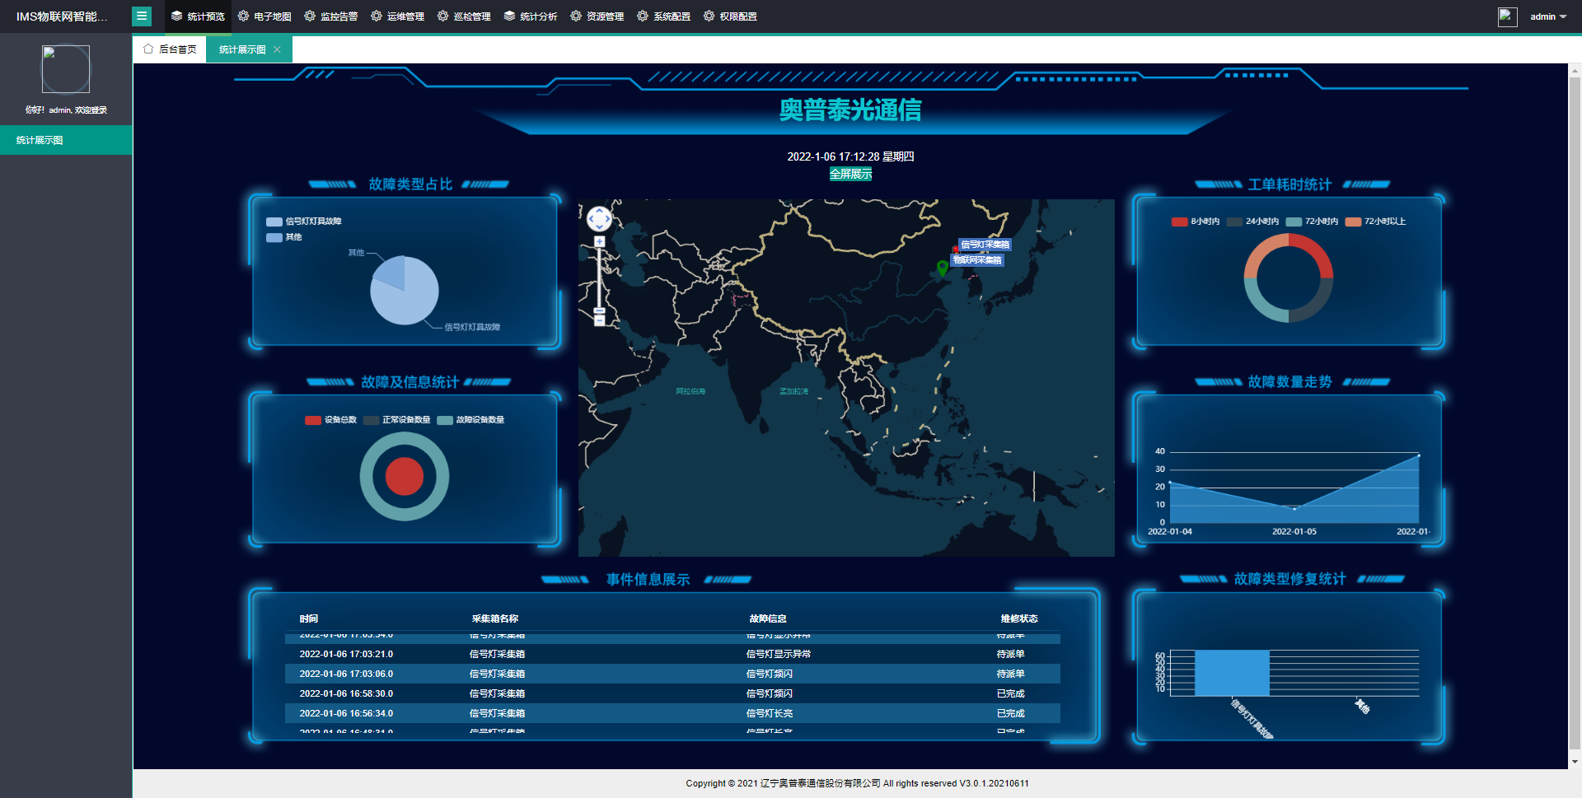This screenshot has width=1582, height=798.
Task: Click 已完成 status in 16:58:30 row
Action: click(1011, 693)
